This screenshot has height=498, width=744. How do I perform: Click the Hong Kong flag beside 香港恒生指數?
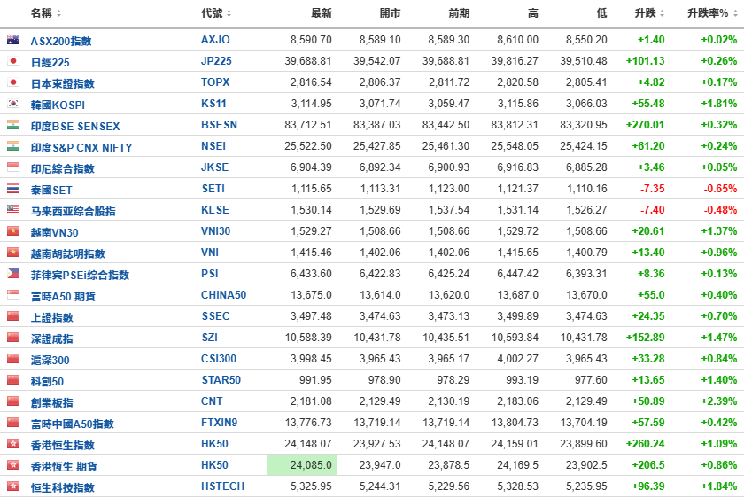(13, 444)
